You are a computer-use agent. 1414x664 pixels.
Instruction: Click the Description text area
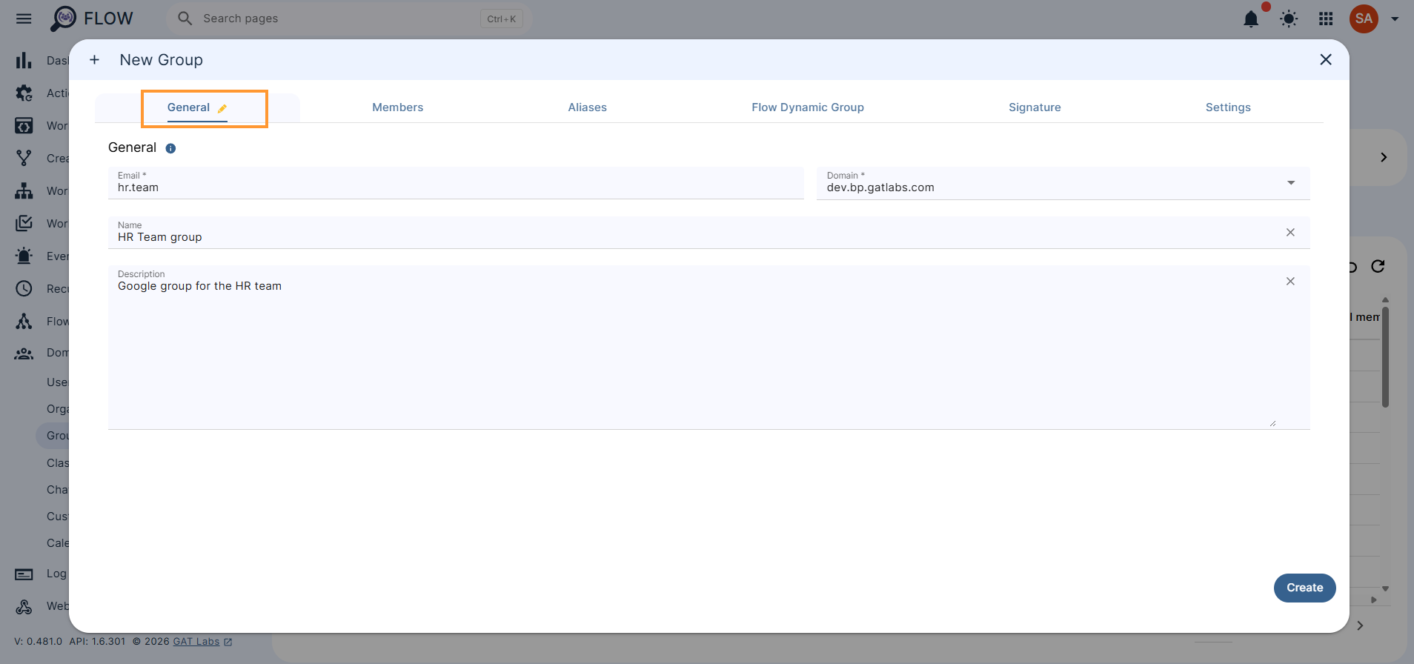709,348
